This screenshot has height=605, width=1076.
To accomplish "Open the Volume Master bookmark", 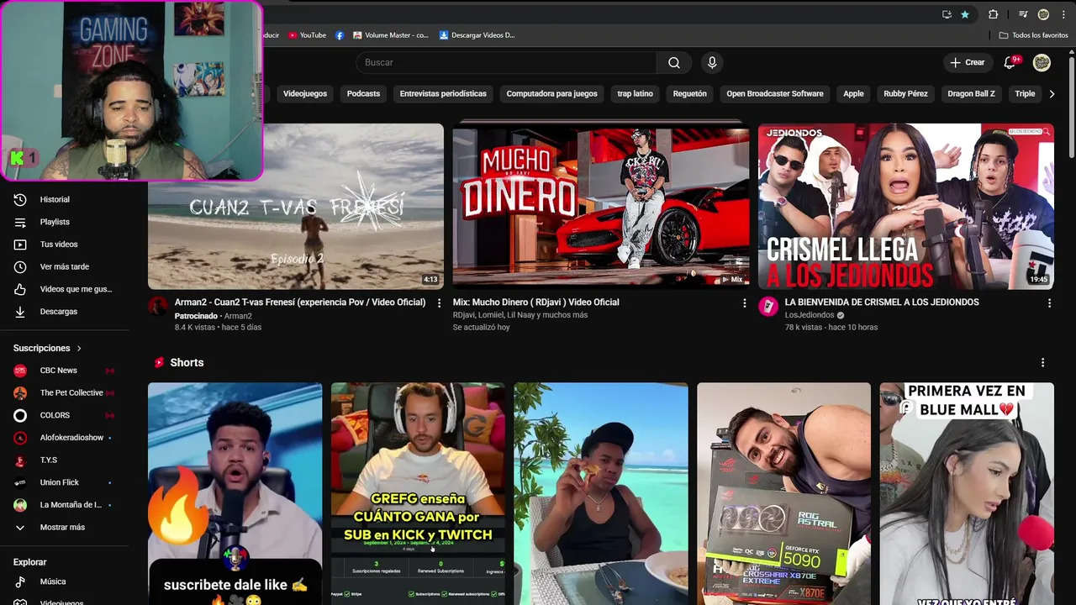I will pos(391,35).
